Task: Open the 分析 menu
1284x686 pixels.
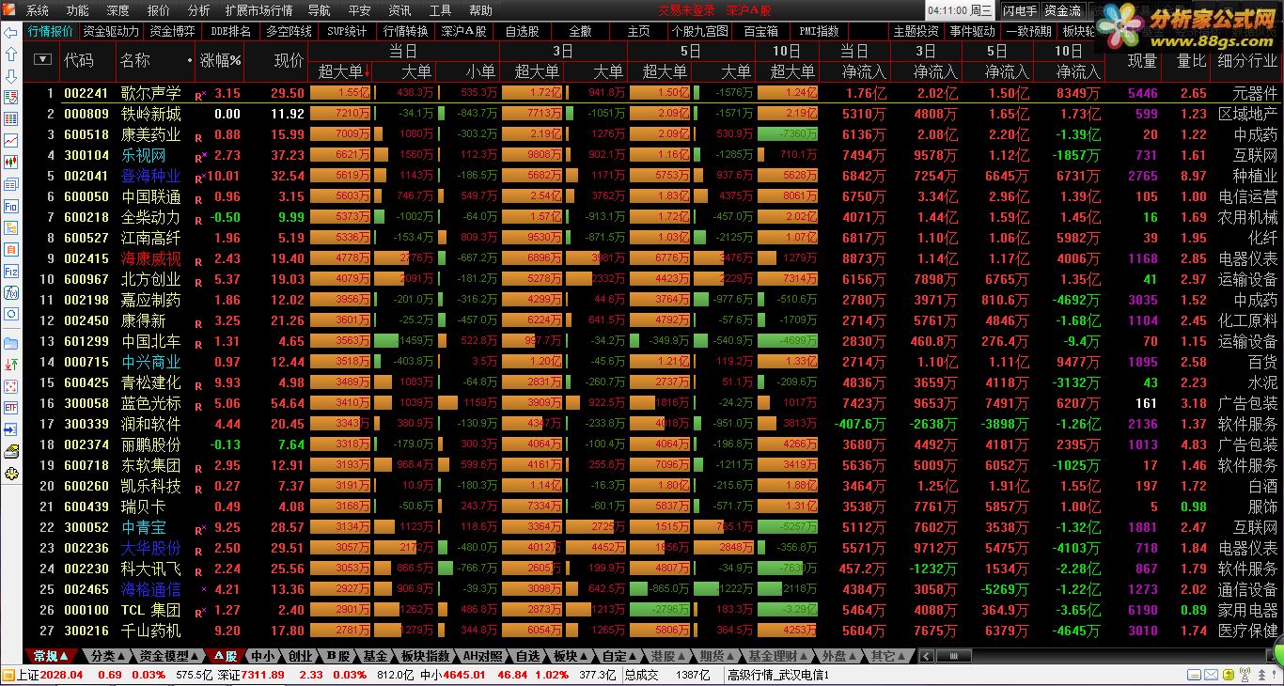Action: 199,10
